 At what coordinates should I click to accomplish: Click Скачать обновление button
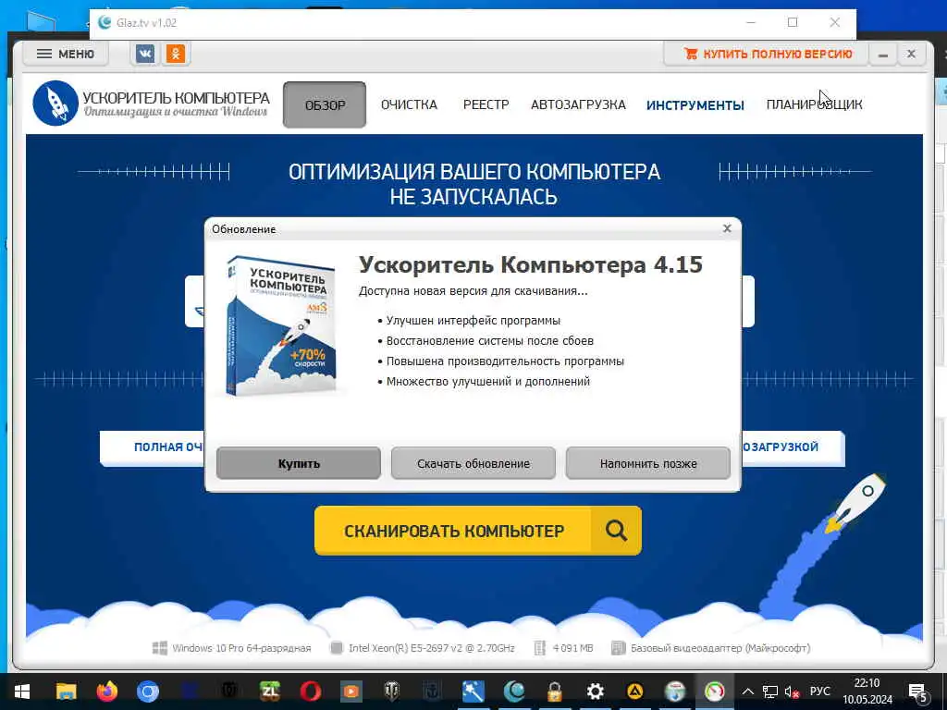473,463
